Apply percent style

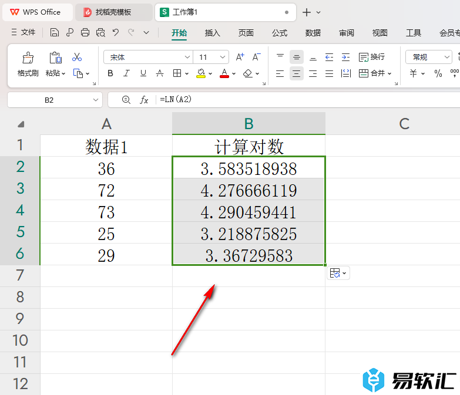(438, 73)
